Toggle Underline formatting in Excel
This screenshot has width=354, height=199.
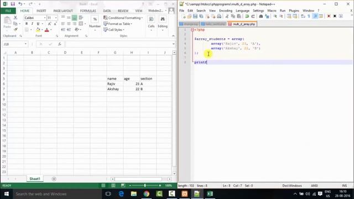tap(38, 24)
